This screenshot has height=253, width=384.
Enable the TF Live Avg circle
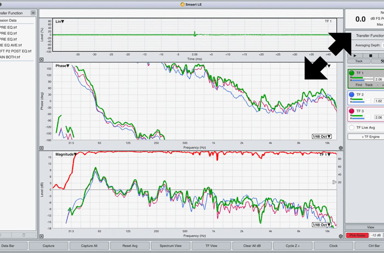(x=351, y=127)
